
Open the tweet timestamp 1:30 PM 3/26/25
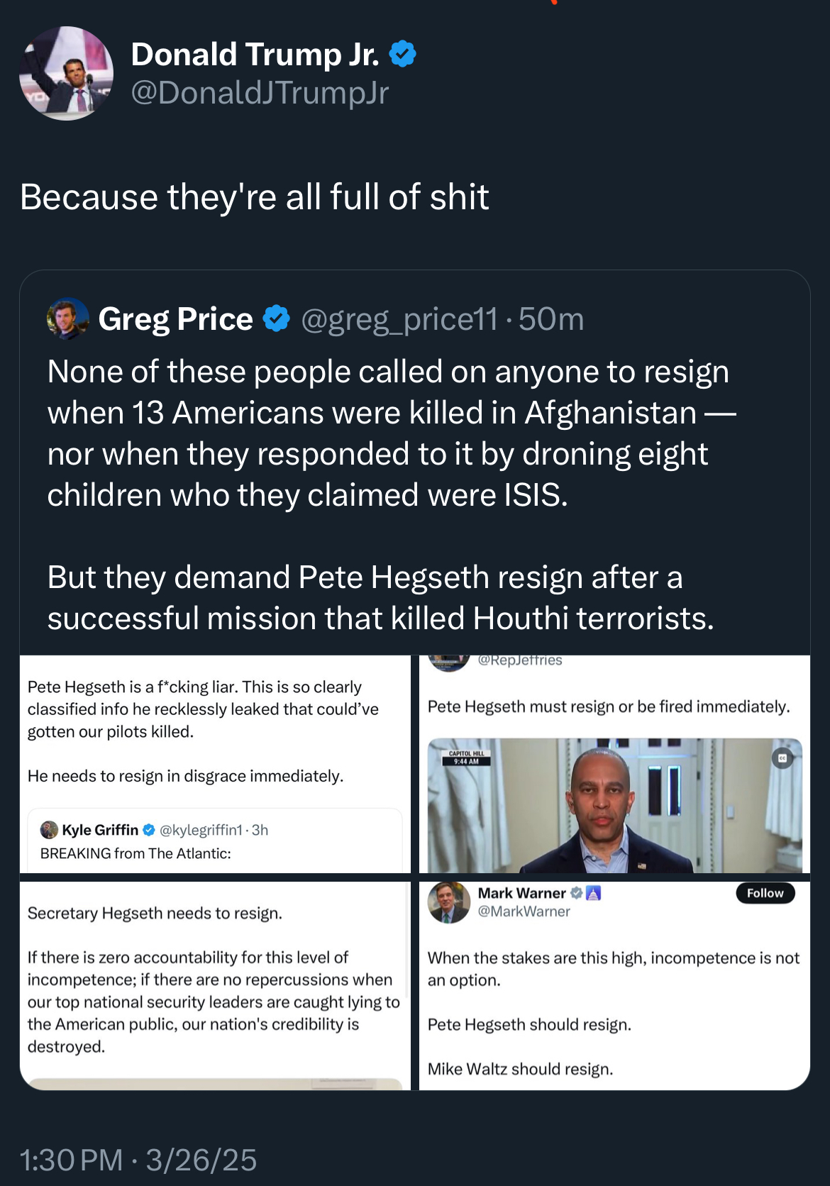pos(138,1160)
